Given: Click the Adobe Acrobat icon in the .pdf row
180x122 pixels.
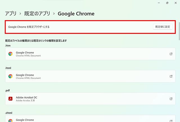Looking at the screenshot, I should tap(10, 99).
